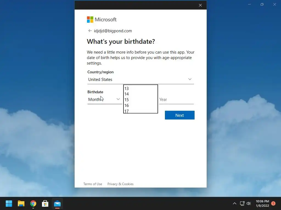Go back using the arrow beside the email

click(x=90, y=31)
